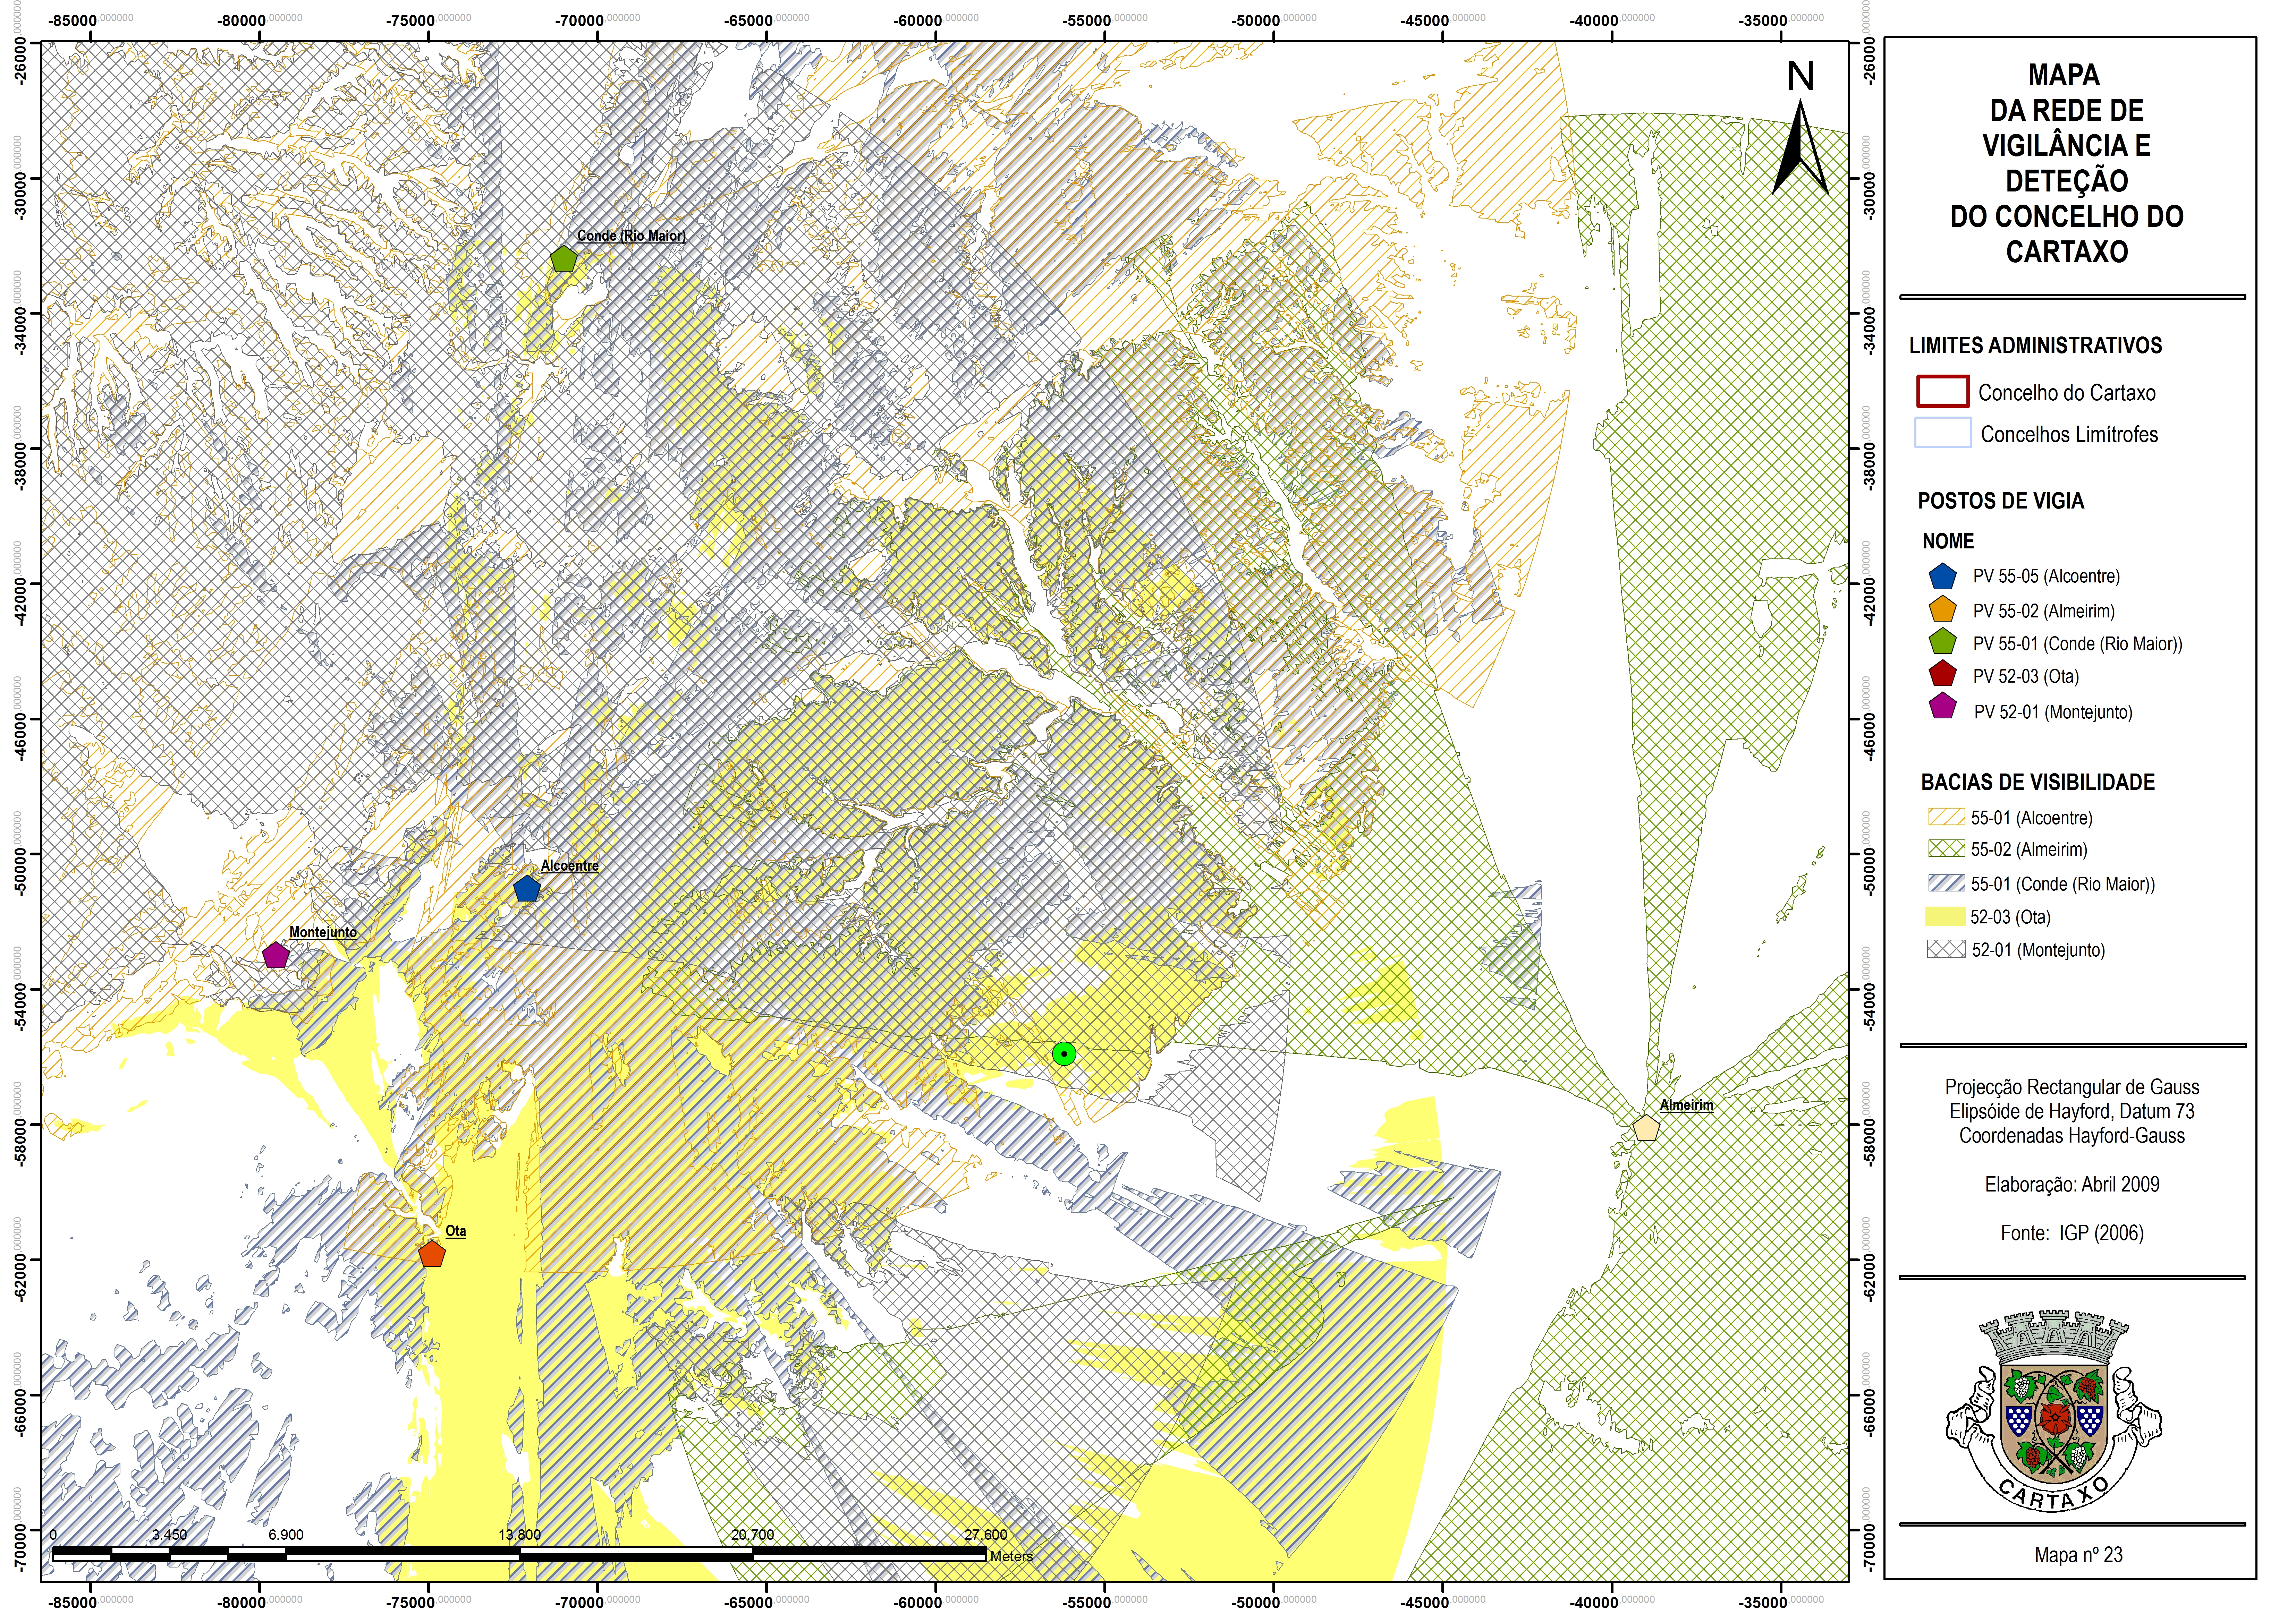This screenshot has width=2296, height=1623.
Task: Click the "Concelho do Cartaxo" legend text
Action: (2067, 393)
